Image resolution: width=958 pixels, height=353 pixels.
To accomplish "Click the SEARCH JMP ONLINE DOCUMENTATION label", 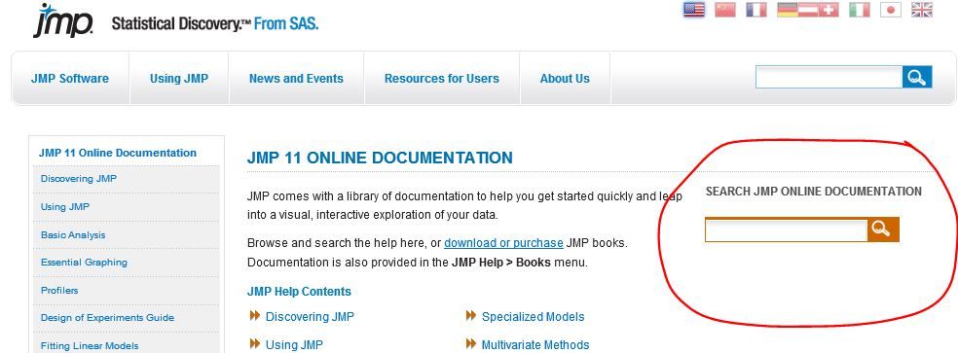I will point(813,192).
